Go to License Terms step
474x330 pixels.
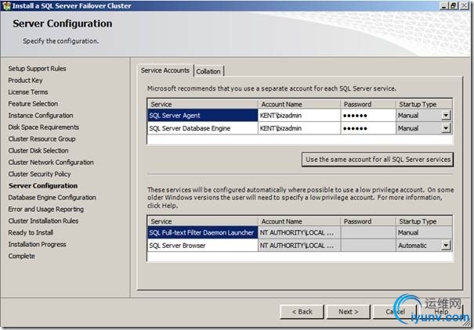(x=28, y=92)
